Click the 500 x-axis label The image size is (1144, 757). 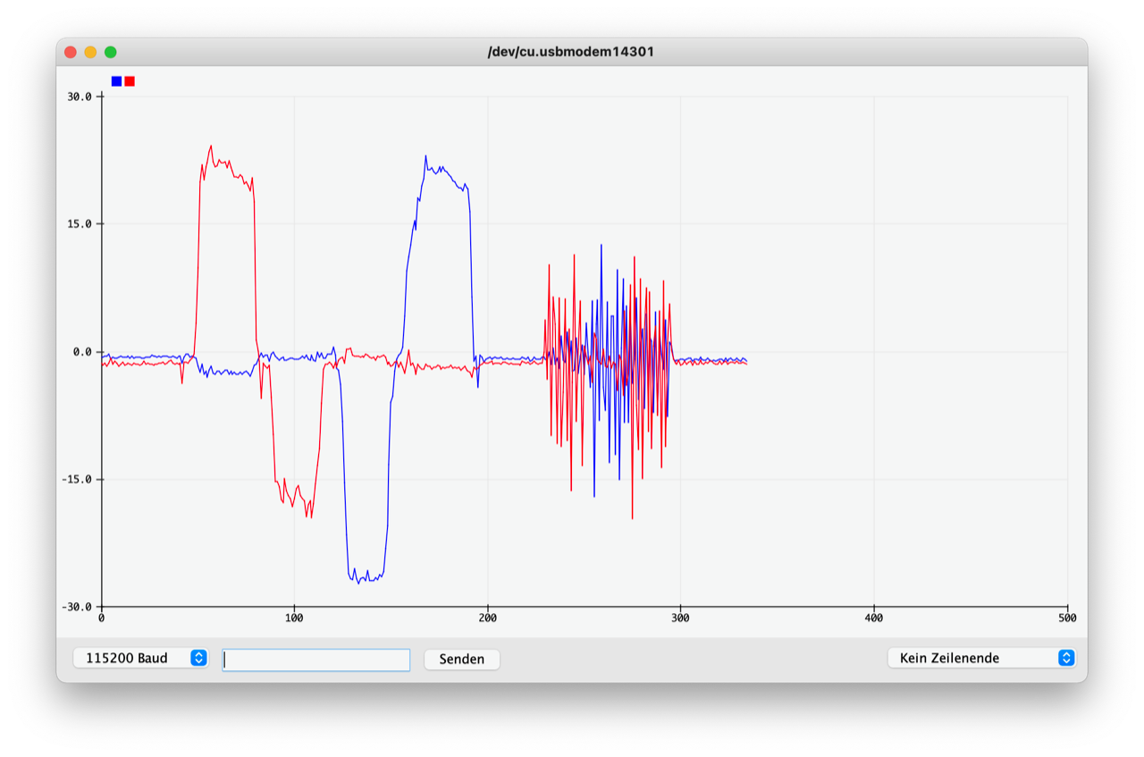click(x=1067, y=618)
